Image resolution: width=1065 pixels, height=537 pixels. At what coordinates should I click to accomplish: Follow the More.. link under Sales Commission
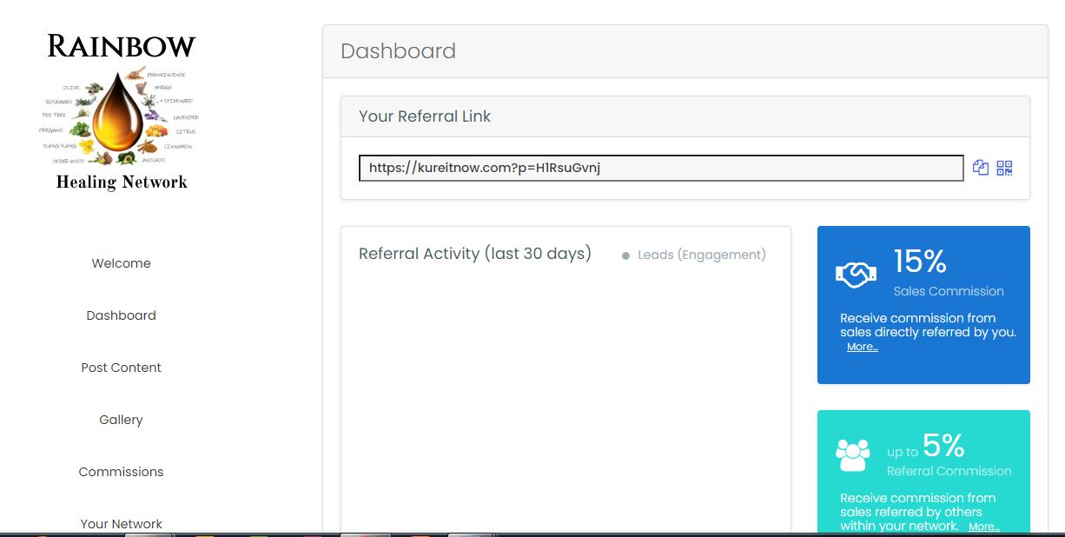[863, 347]
